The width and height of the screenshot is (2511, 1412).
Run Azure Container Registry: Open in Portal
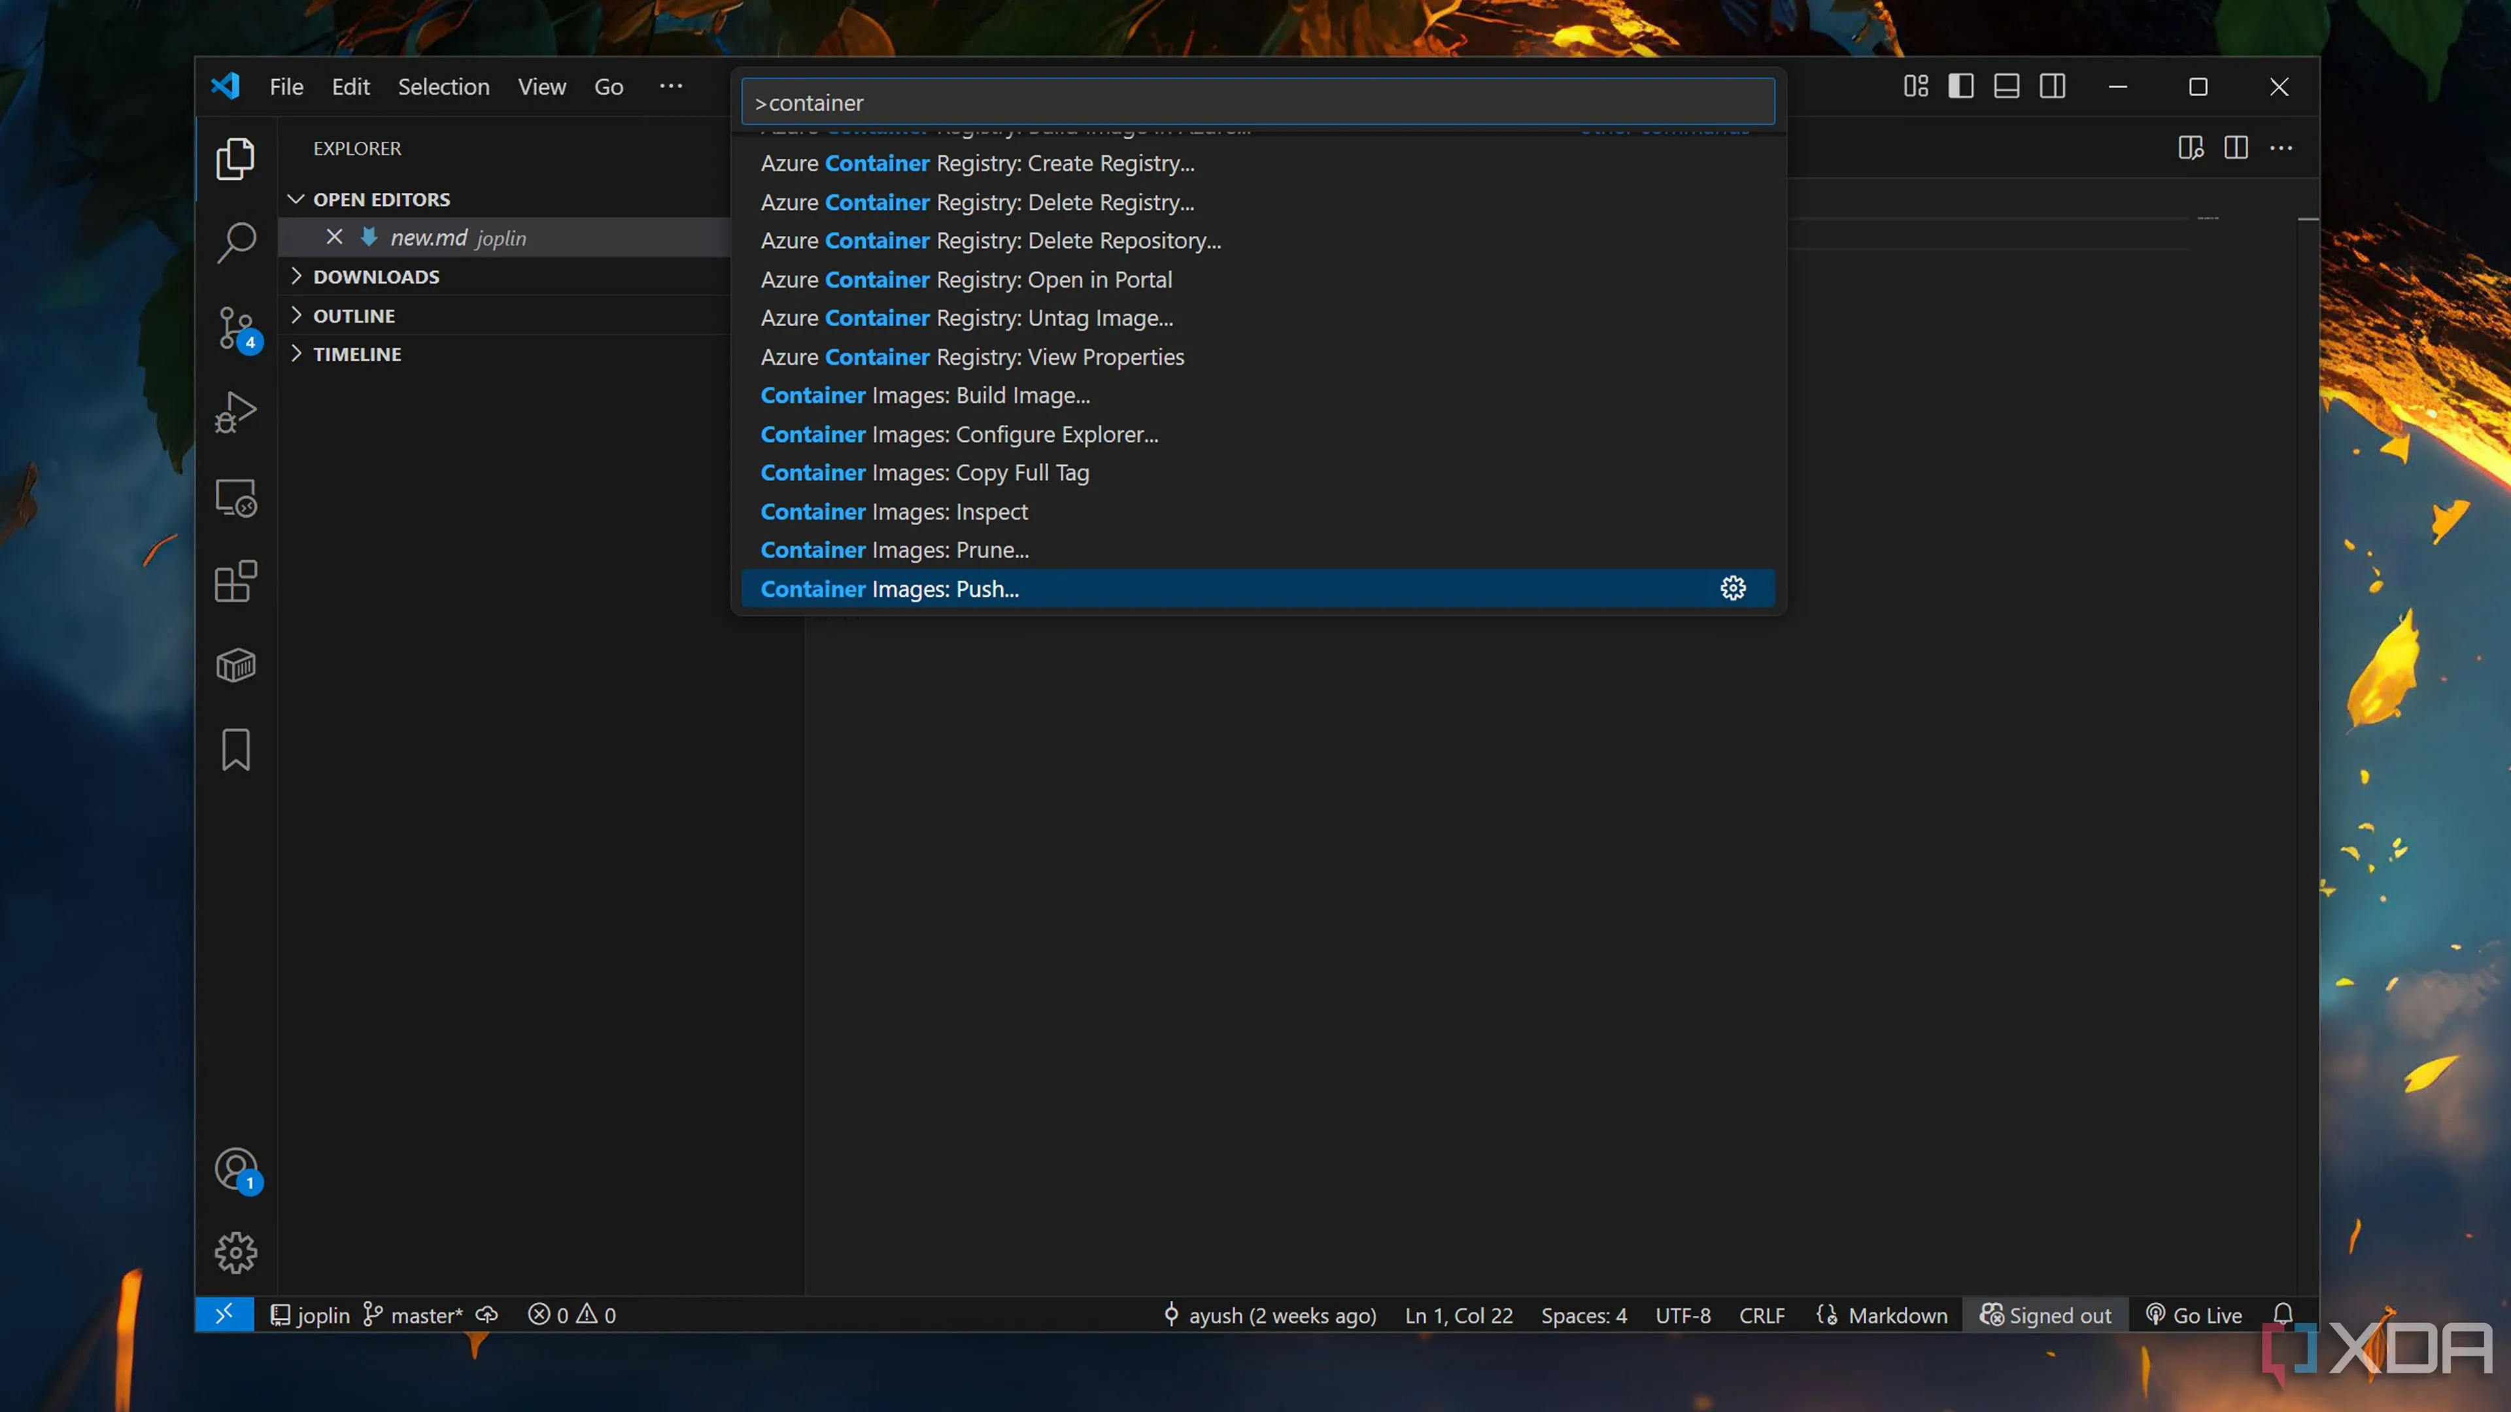point(1257,278)
